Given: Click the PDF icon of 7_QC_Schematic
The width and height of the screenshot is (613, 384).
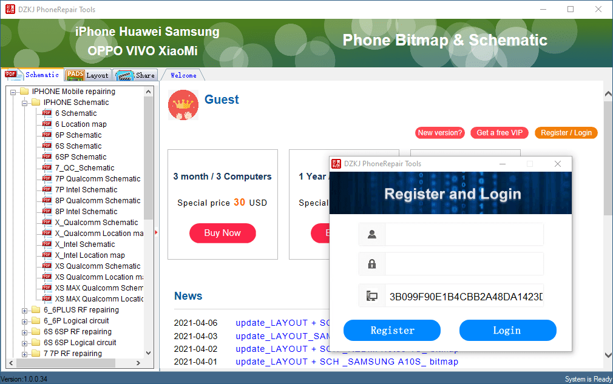Looking at the screenshot, I should coord(47,167).
